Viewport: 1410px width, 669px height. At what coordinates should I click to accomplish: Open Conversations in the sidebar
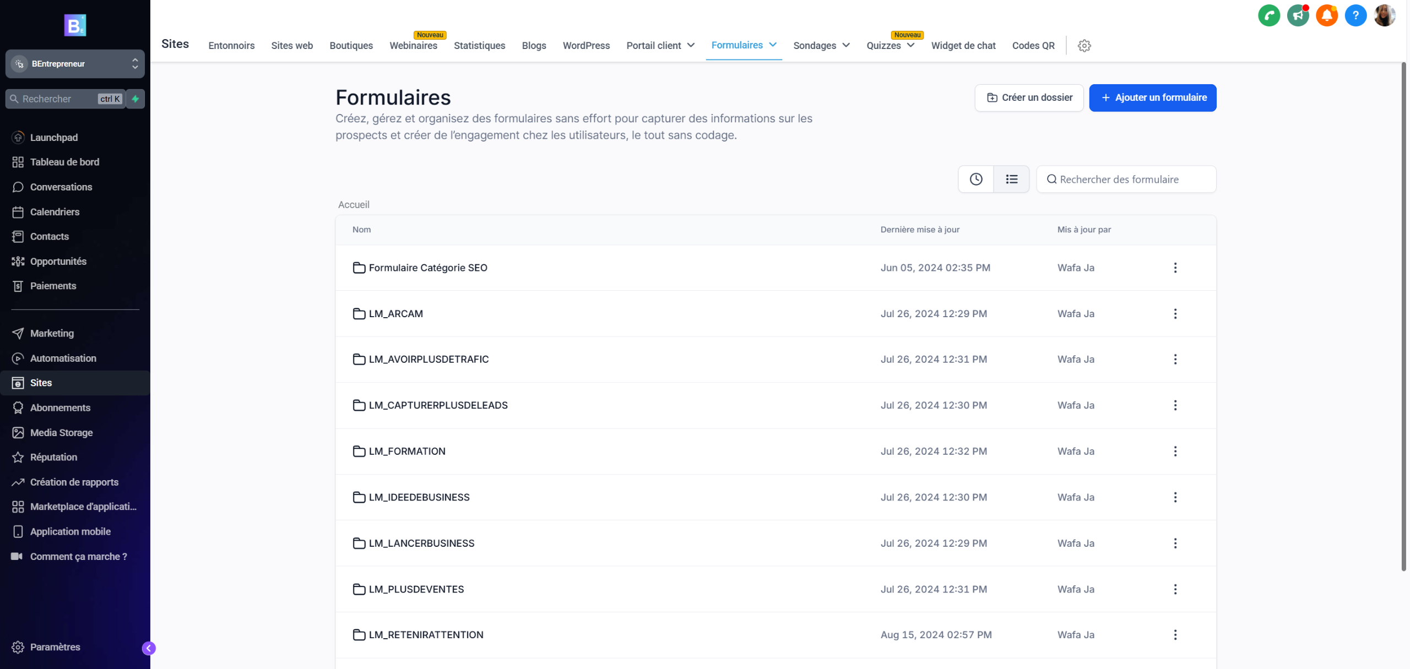point(61,187)
